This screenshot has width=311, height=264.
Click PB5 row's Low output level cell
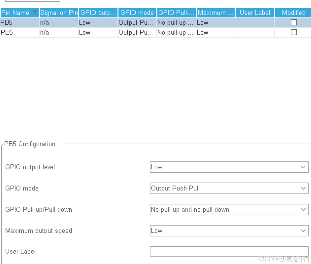(x=98, y=23)
